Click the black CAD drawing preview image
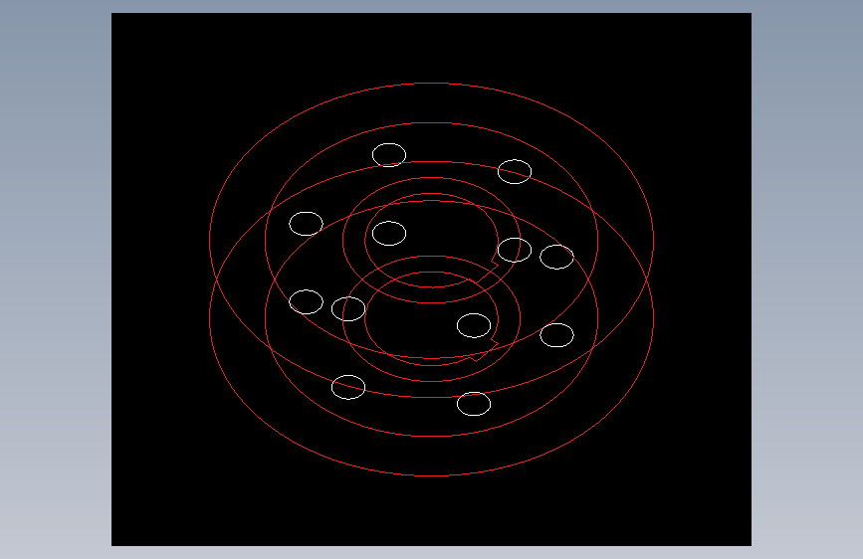Screen dimensions: 863x559 pos(432,279)
